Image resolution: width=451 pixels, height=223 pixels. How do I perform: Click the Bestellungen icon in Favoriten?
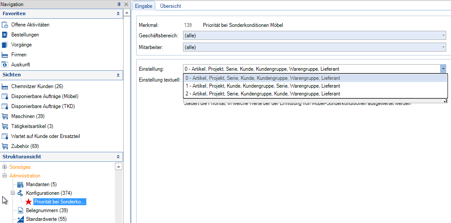[5, 35]
